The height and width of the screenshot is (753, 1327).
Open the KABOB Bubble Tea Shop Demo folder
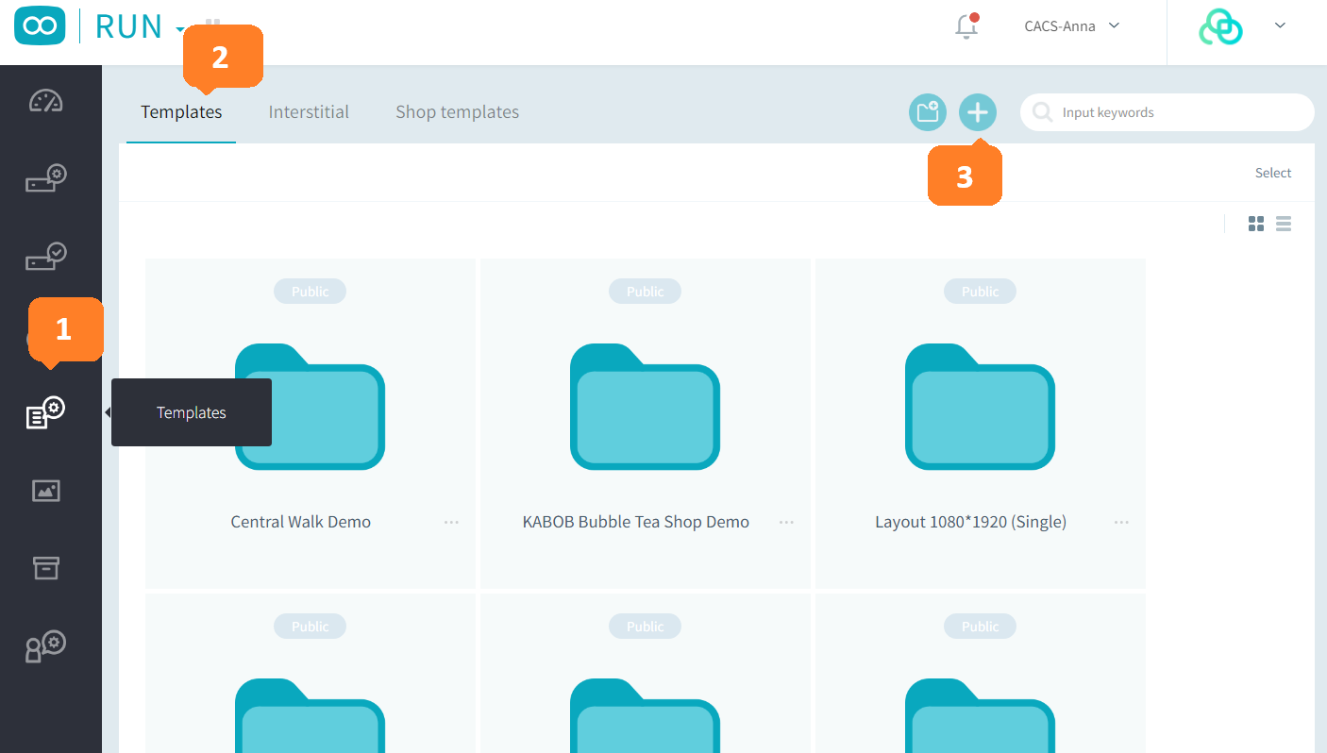click(x=645, y=406)
